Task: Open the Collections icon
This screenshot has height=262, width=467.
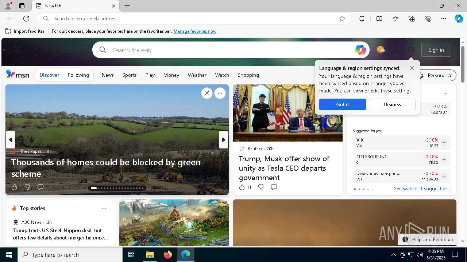Action: coord(412,19)
